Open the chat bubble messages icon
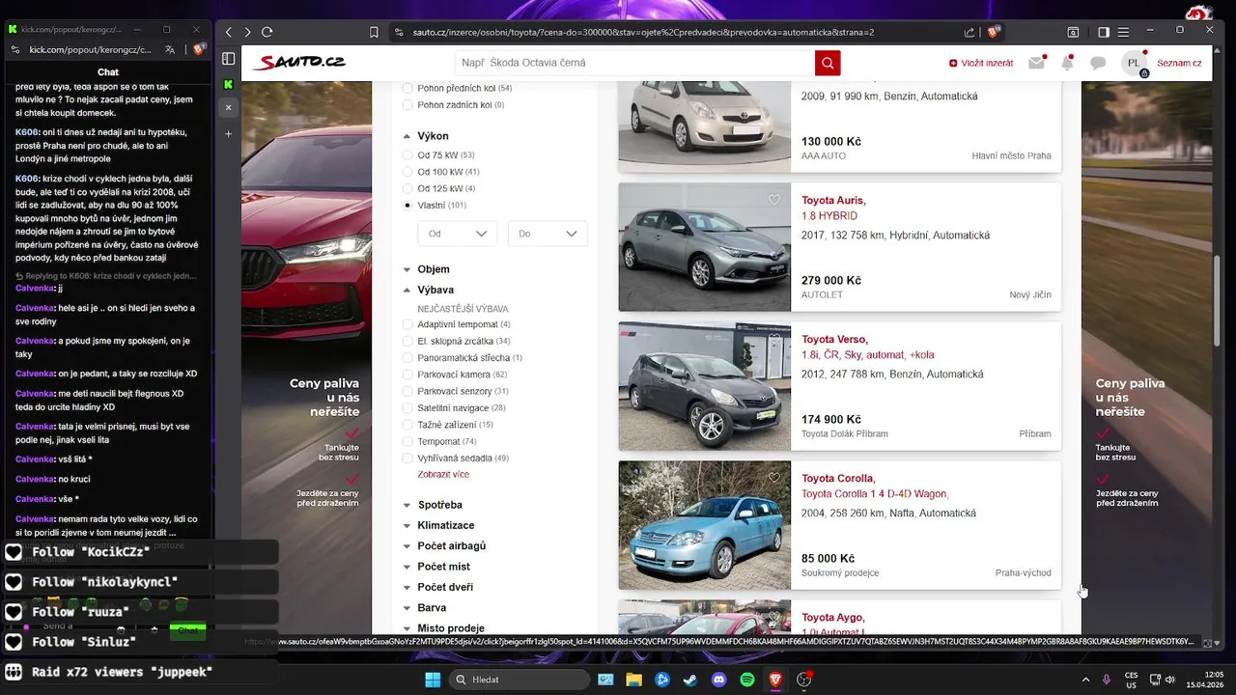Viewport: 1236px width, 695px height. [x=1098, y=63]
